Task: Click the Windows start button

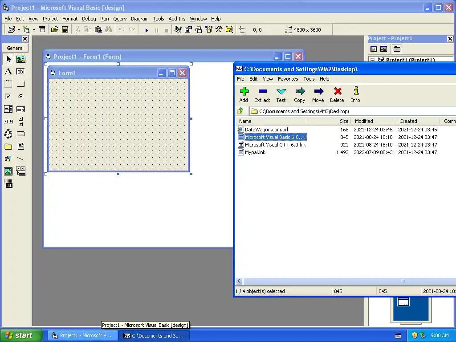Action: pyautogui.click(x=21, y=335)
